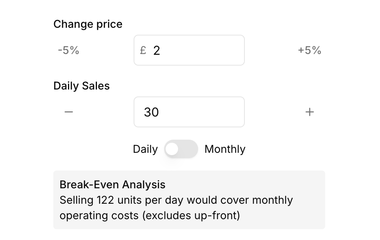Click the Break-Even Analysis title
The image size is (380, 240).
(112, 184)
